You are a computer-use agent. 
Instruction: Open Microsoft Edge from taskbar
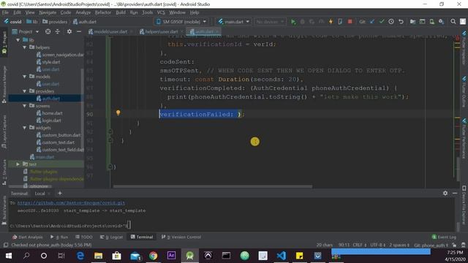coord(80,256)
